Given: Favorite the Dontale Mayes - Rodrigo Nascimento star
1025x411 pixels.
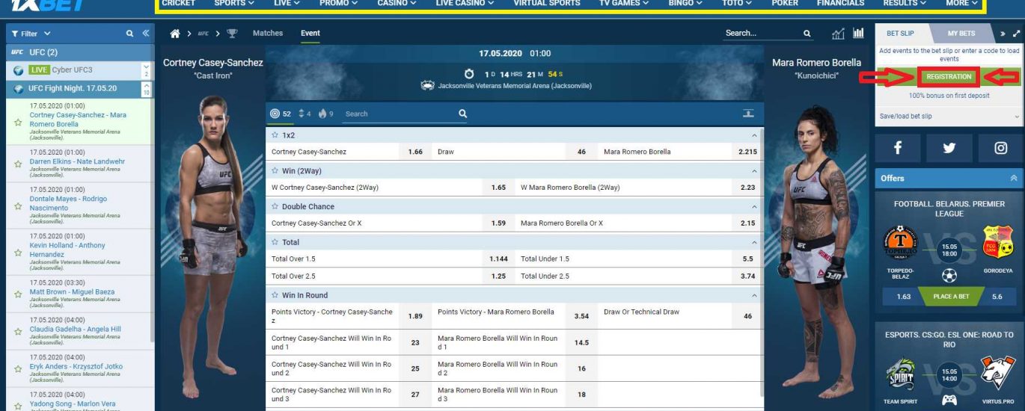Looking at the screenshot, I should point(18,206).
